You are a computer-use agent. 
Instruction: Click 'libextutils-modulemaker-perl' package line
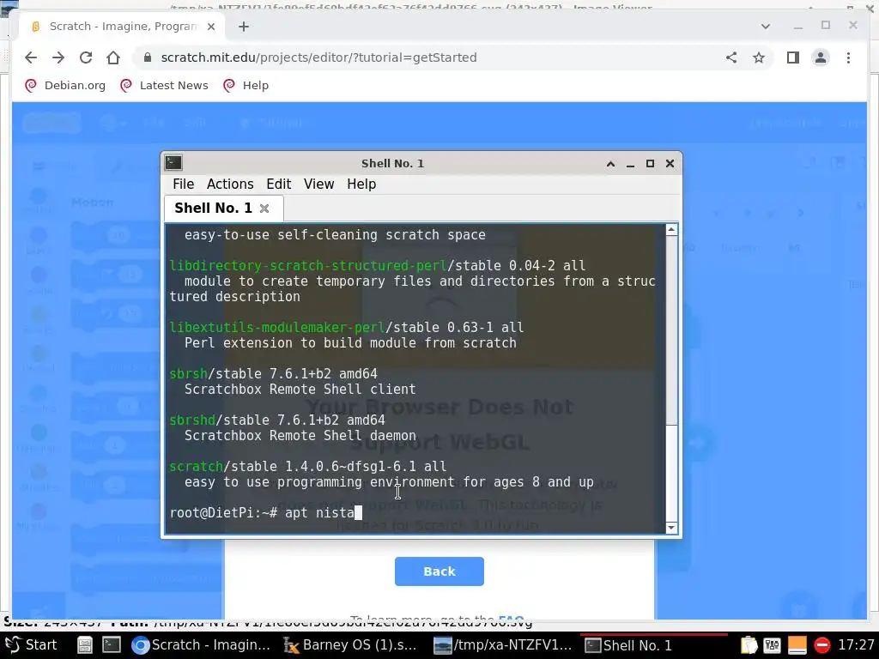point(347,327)
